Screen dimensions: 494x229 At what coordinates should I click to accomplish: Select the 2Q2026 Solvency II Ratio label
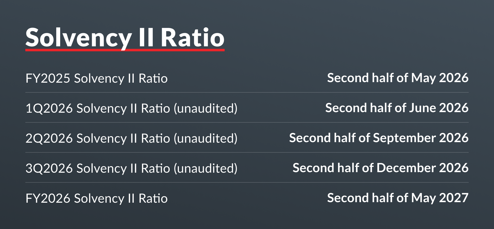98,138
